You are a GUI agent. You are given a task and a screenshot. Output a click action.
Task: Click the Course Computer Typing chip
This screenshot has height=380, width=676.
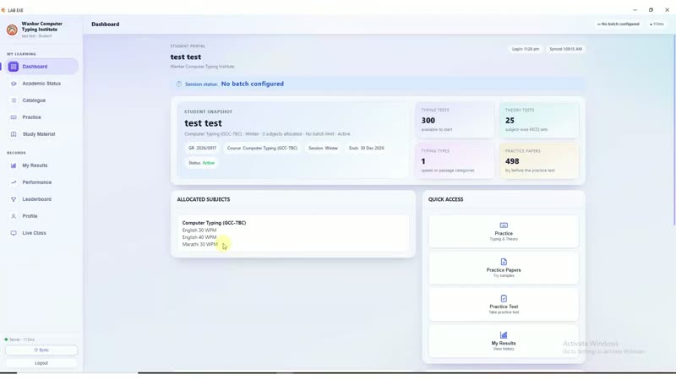coord(262,149)
